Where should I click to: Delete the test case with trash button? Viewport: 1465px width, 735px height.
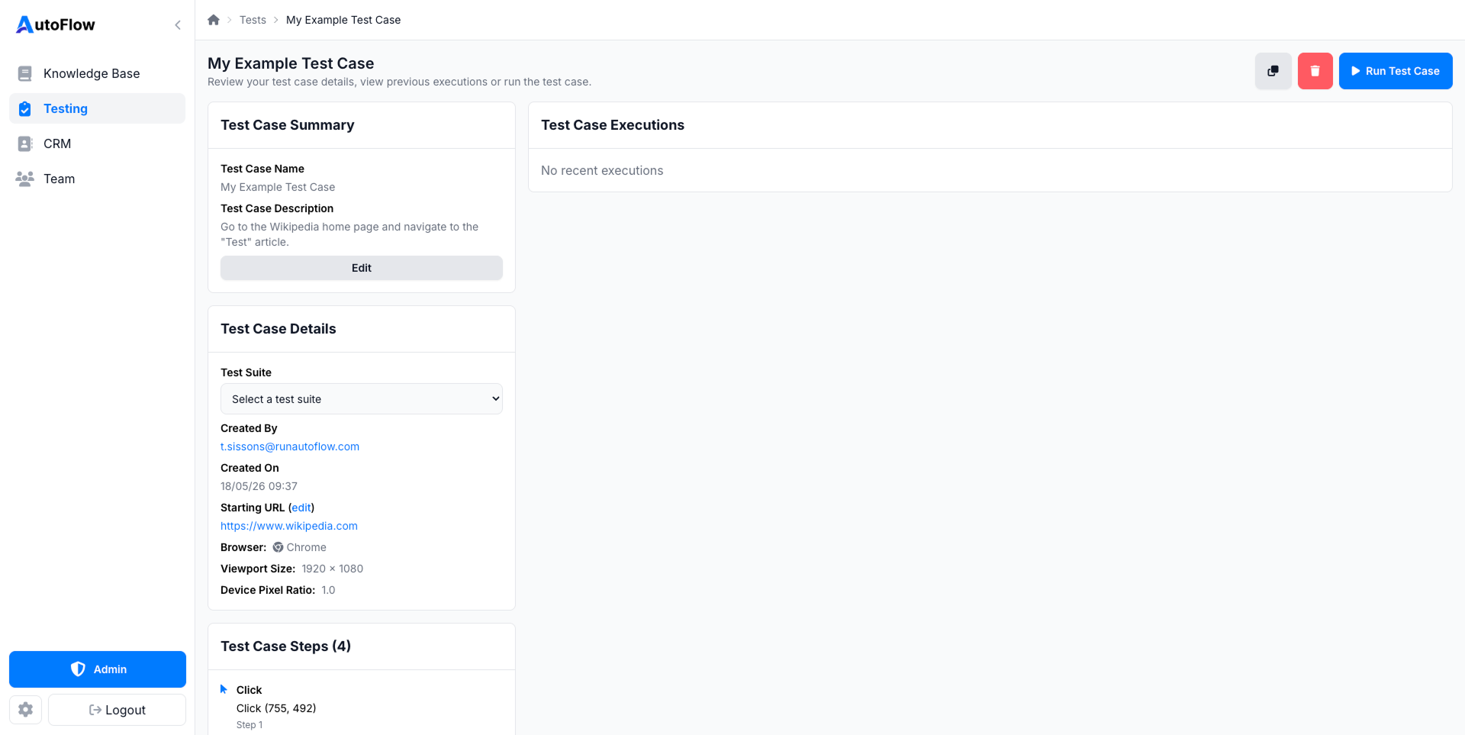[x=1315, y=71]
